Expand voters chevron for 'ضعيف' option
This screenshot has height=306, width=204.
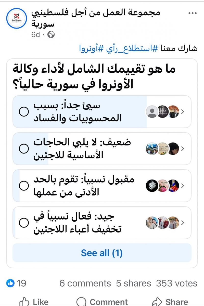pos(183,148)
